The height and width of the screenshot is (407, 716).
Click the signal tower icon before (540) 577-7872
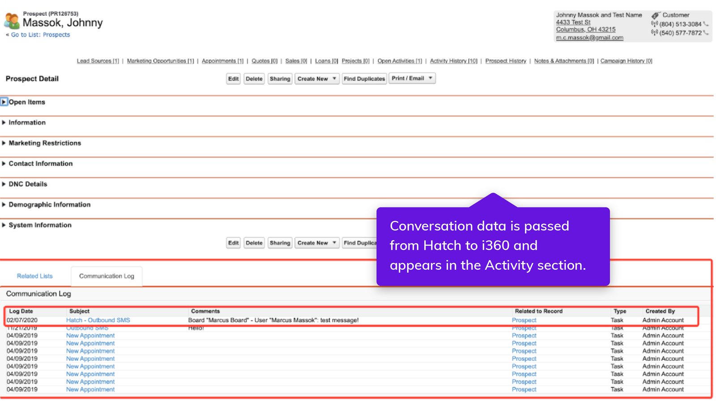654,33
